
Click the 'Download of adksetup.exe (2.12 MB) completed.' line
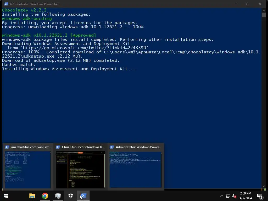(x=61, y=60)
